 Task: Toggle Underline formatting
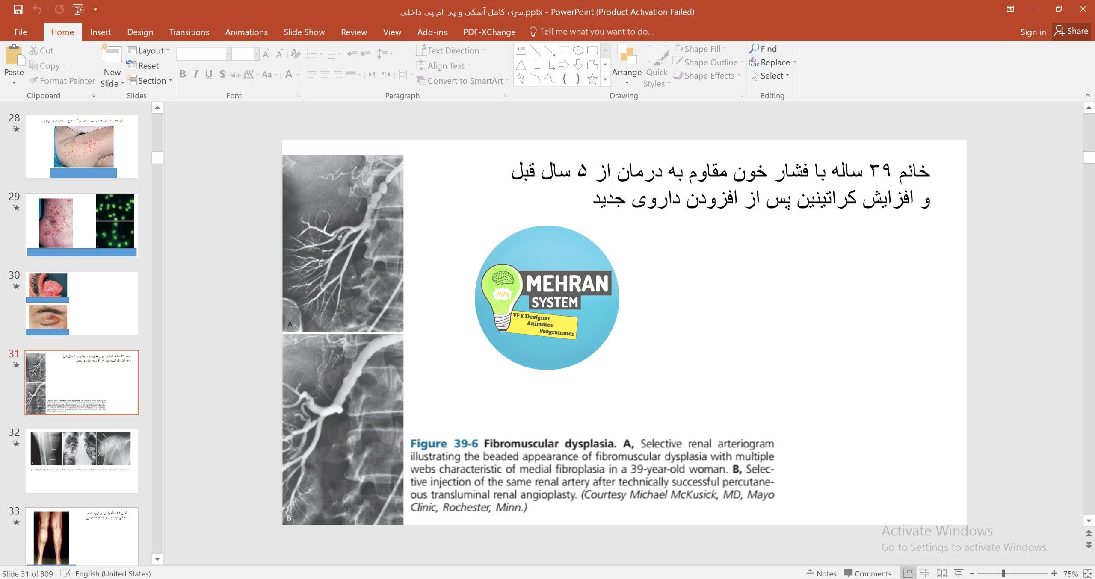pyautogui.click(x=209, y=74)
